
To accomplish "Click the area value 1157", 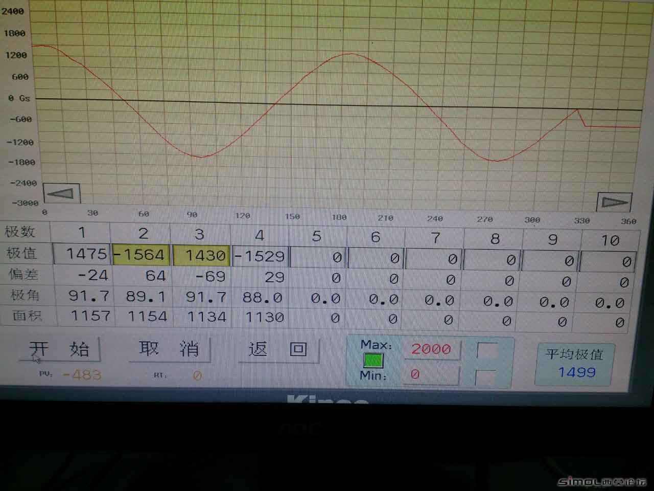I will [90, 316].
